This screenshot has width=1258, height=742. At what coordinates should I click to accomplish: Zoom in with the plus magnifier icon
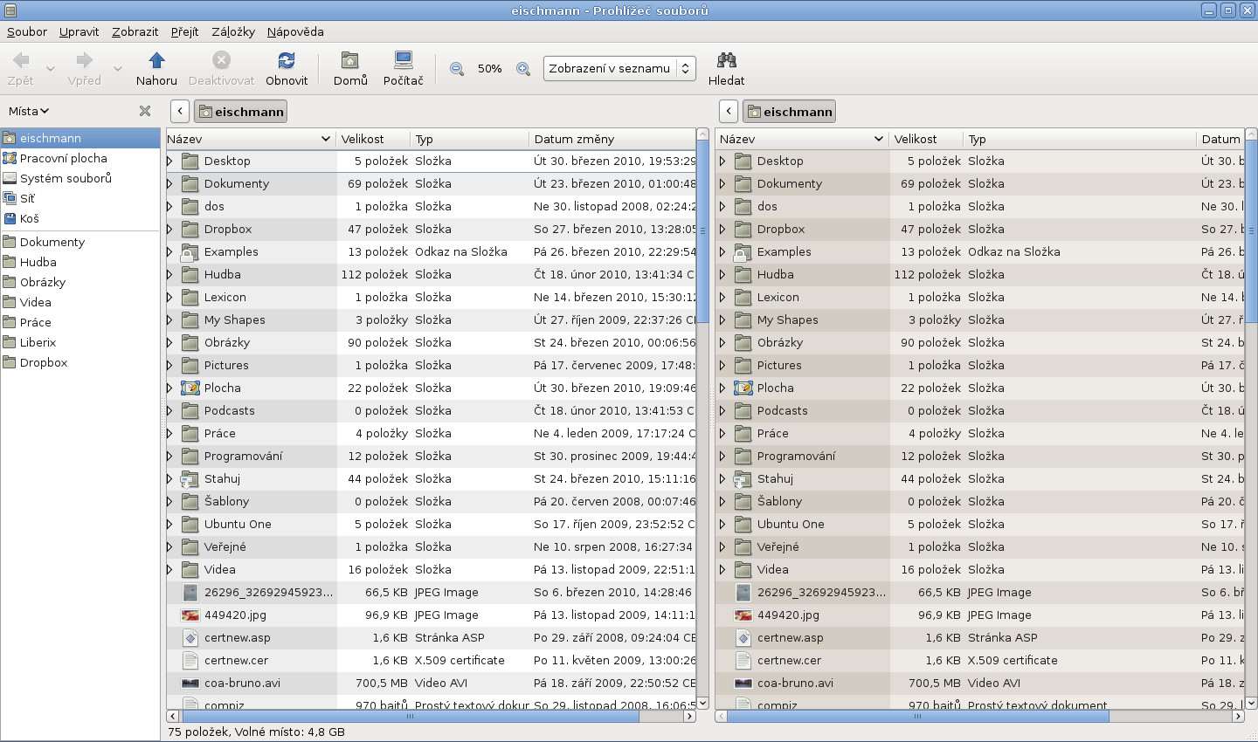coord(523,69)
